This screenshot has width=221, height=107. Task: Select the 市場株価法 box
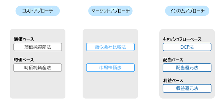(110, 68)
